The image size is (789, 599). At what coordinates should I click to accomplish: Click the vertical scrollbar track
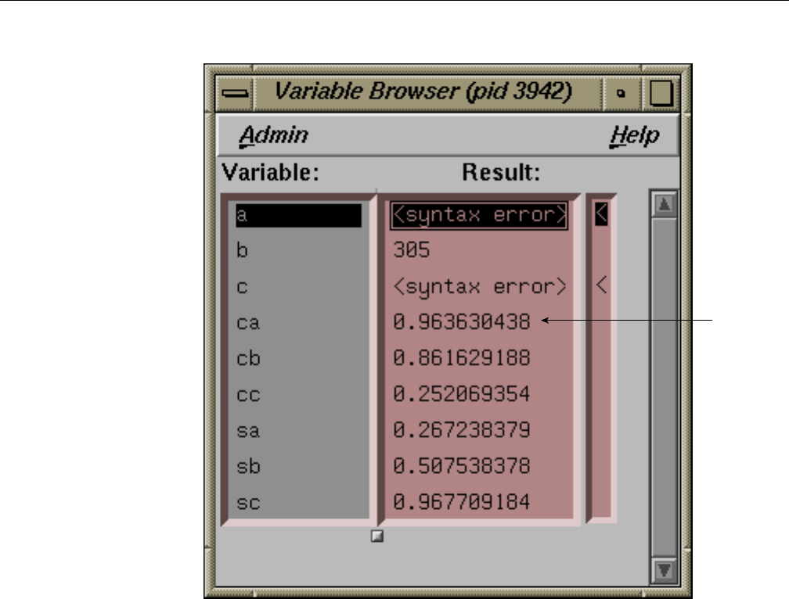pyautogui.click(x=665, y=387)
